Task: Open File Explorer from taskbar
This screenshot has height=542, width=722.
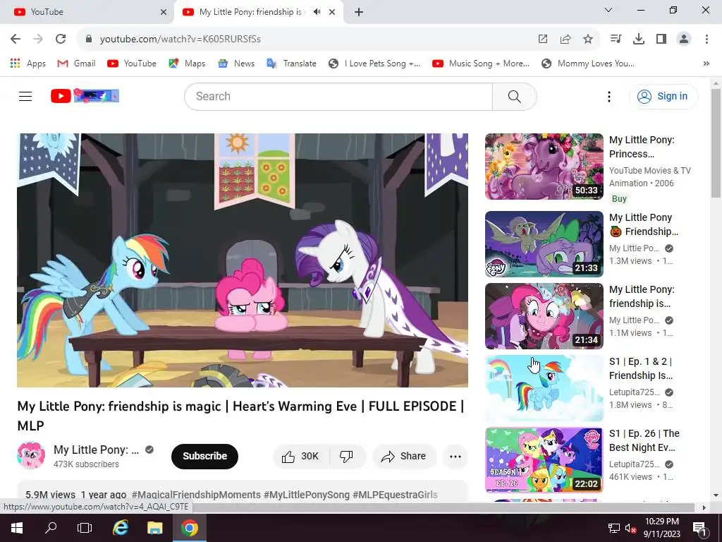Action: [154, 528]
